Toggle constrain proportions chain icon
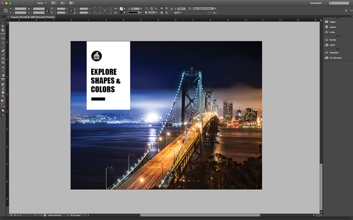Screen dimensions: 353x220 click(x=47, y=11)
